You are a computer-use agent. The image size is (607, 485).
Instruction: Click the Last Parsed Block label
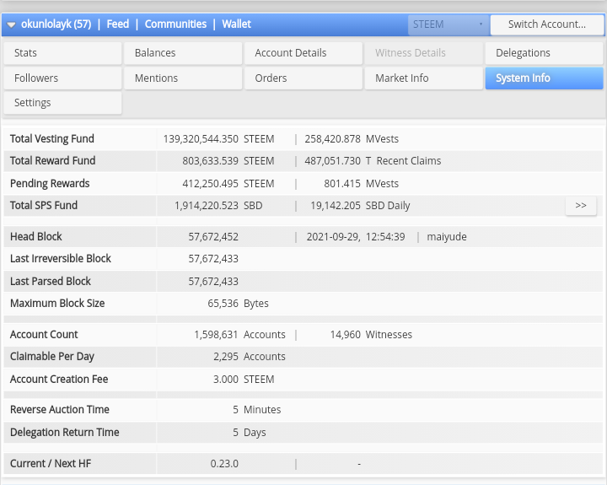(x=51, y=281)
